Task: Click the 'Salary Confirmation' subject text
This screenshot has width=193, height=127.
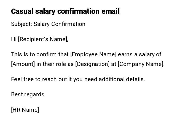Action: (x=60, y=24)
